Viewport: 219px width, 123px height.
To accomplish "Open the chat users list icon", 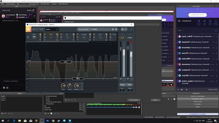I will click(x=8, y=87).
